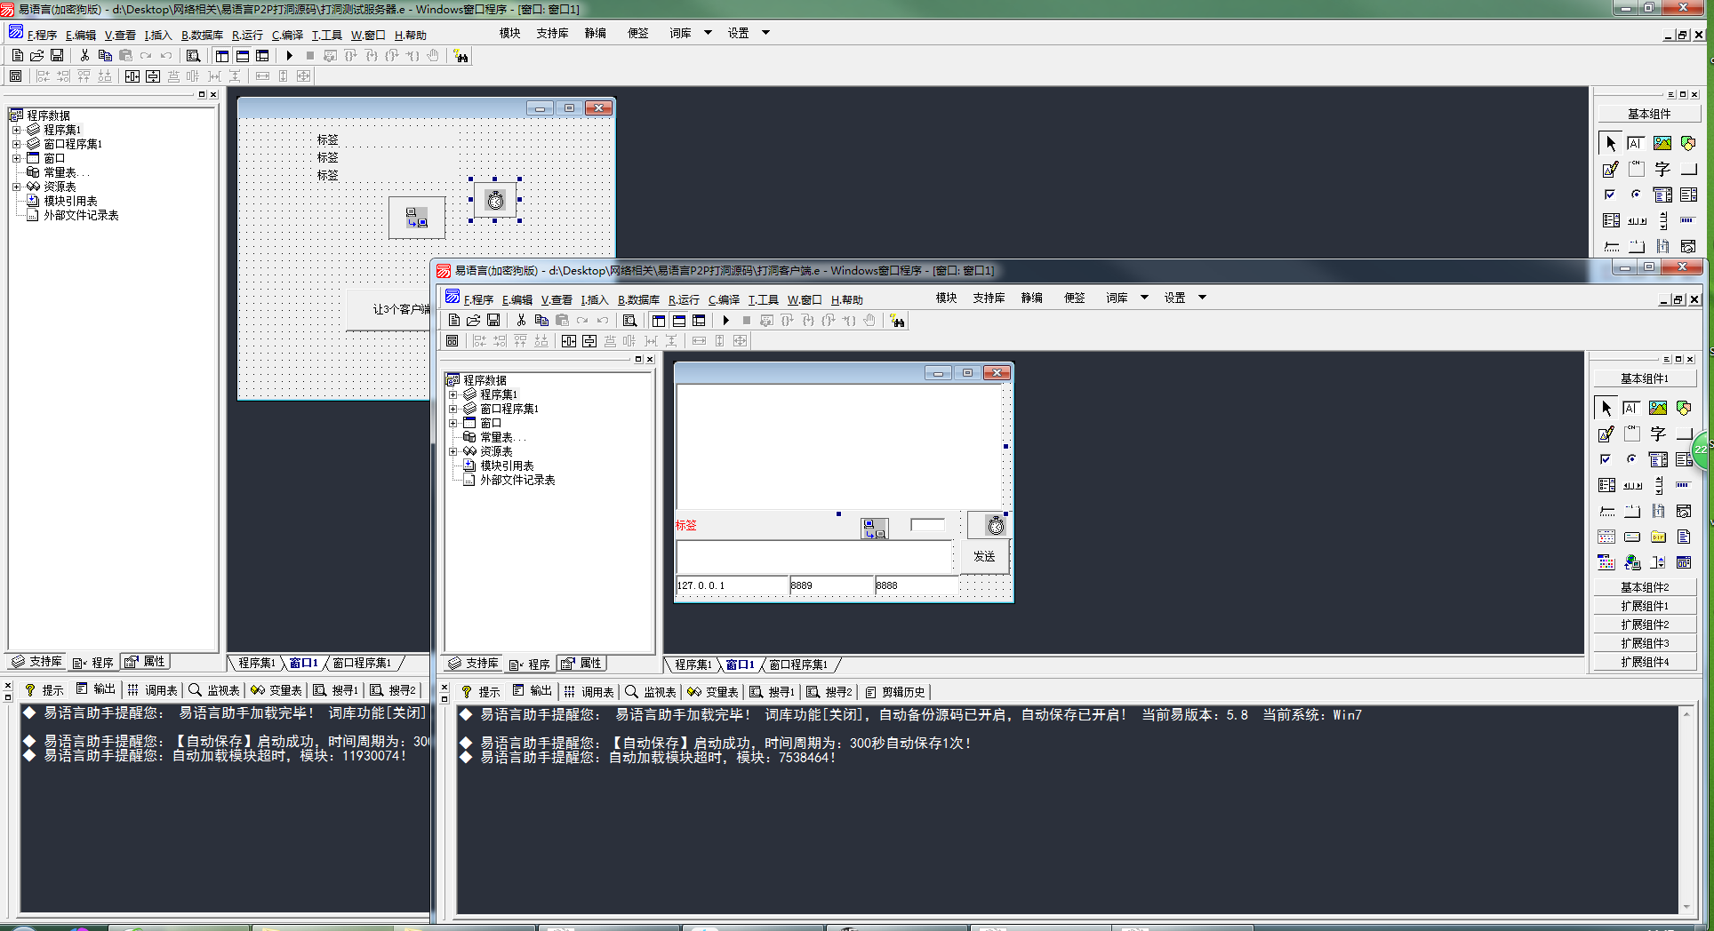Select the DIR folder component in 基本组件1 palette

pos(1658,537)
